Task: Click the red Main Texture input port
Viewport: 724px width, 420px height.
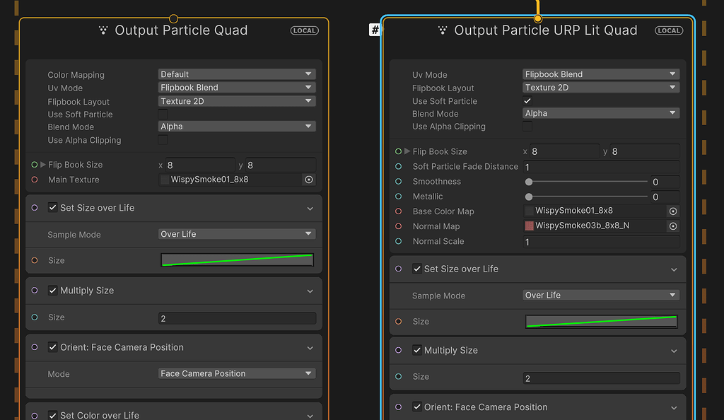Action: click(x=35, y=179)
